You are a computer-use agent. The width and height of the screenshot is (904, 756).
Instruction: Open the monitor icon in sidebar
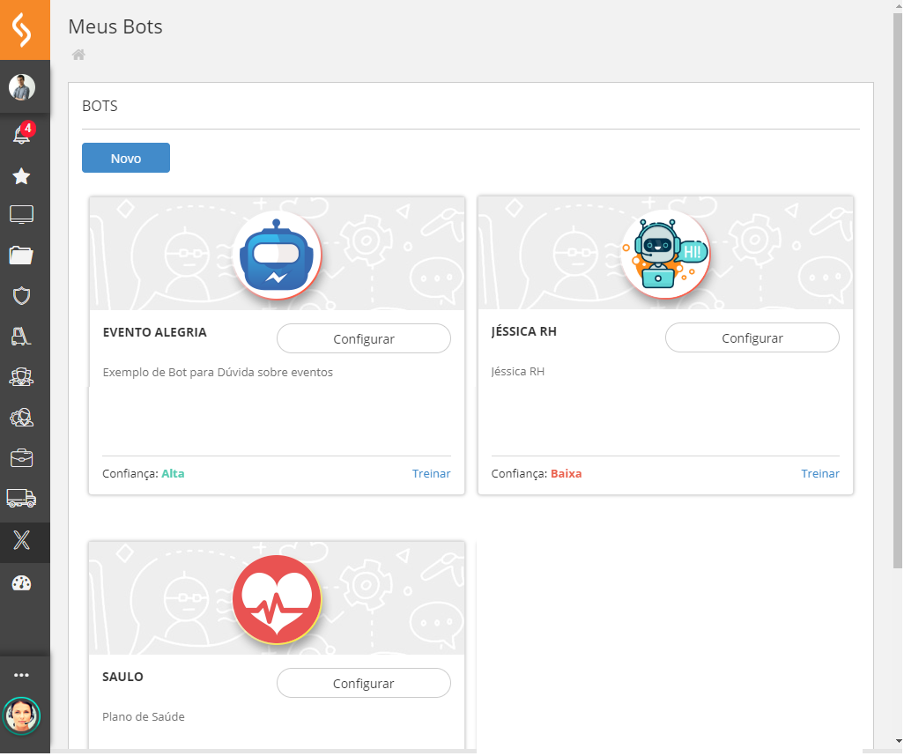click(22, 214)
